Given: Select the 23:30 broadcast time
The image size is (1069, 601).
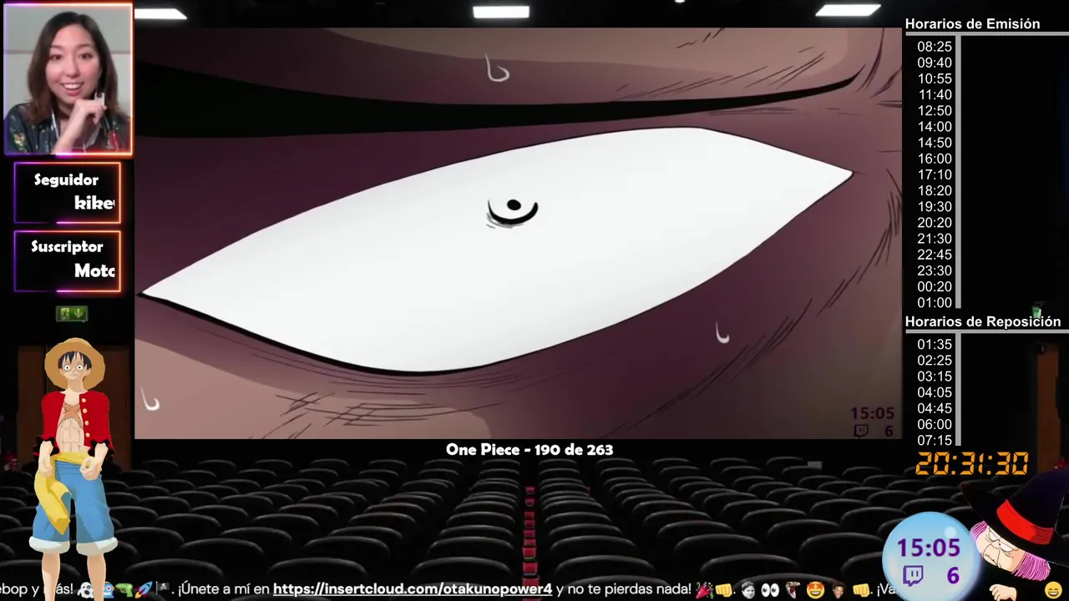Looking at the screenshot, I should pos(935,270).
